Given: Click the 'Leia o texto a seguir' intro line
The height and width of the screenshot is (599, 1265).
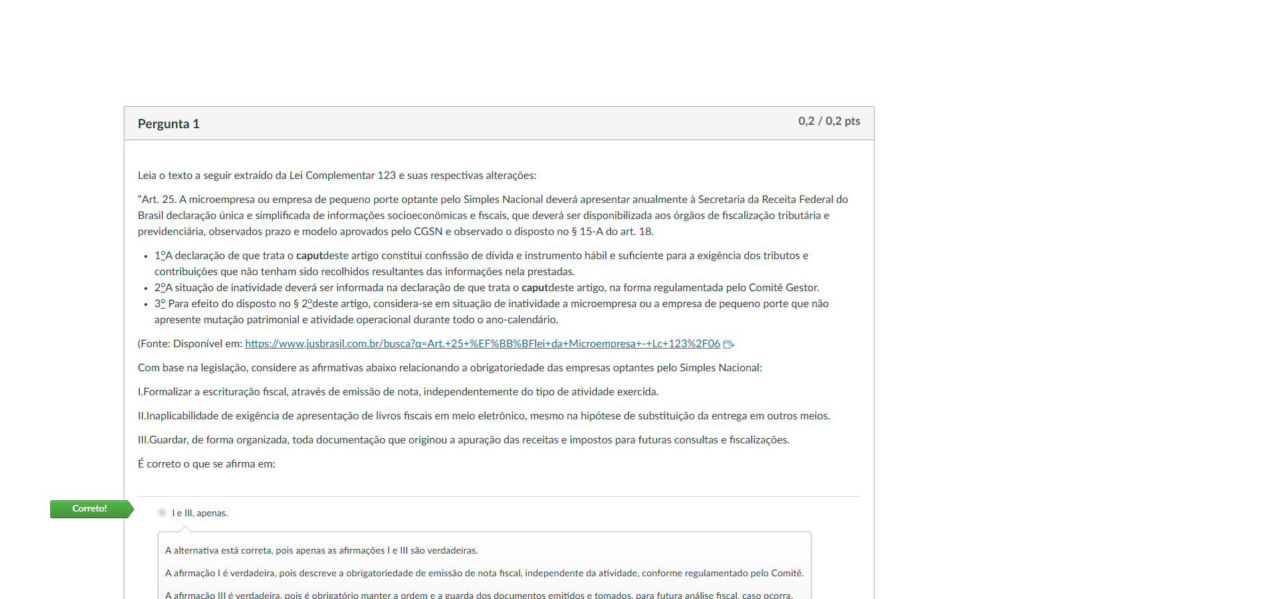Looking at the screenshot, I should [x=336, y=176].
